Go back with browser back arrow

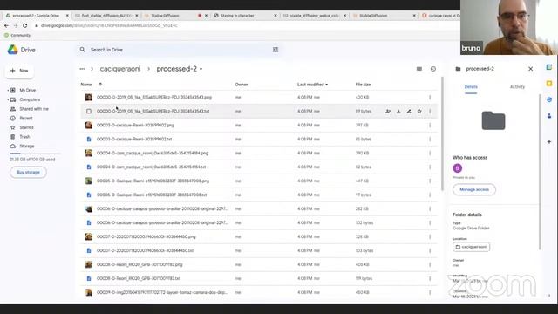6,25
